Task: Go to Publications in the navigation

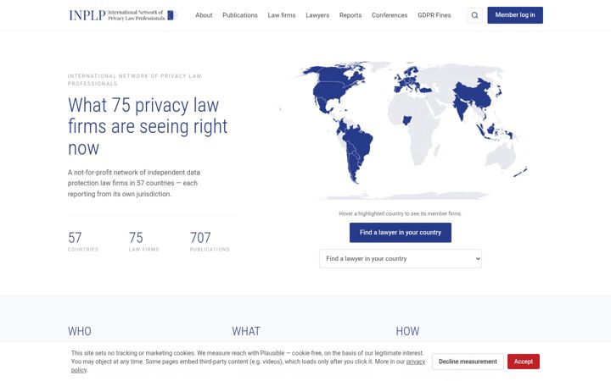Action: pos(240,15)
